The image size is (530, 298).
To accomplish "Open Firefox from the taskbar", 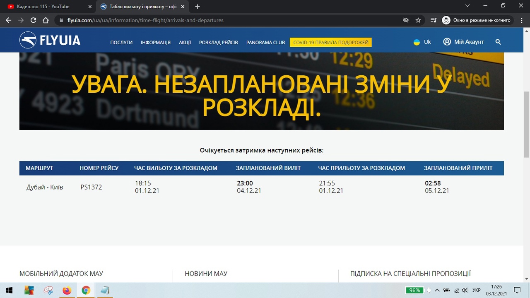I will (x=67, y=291).
